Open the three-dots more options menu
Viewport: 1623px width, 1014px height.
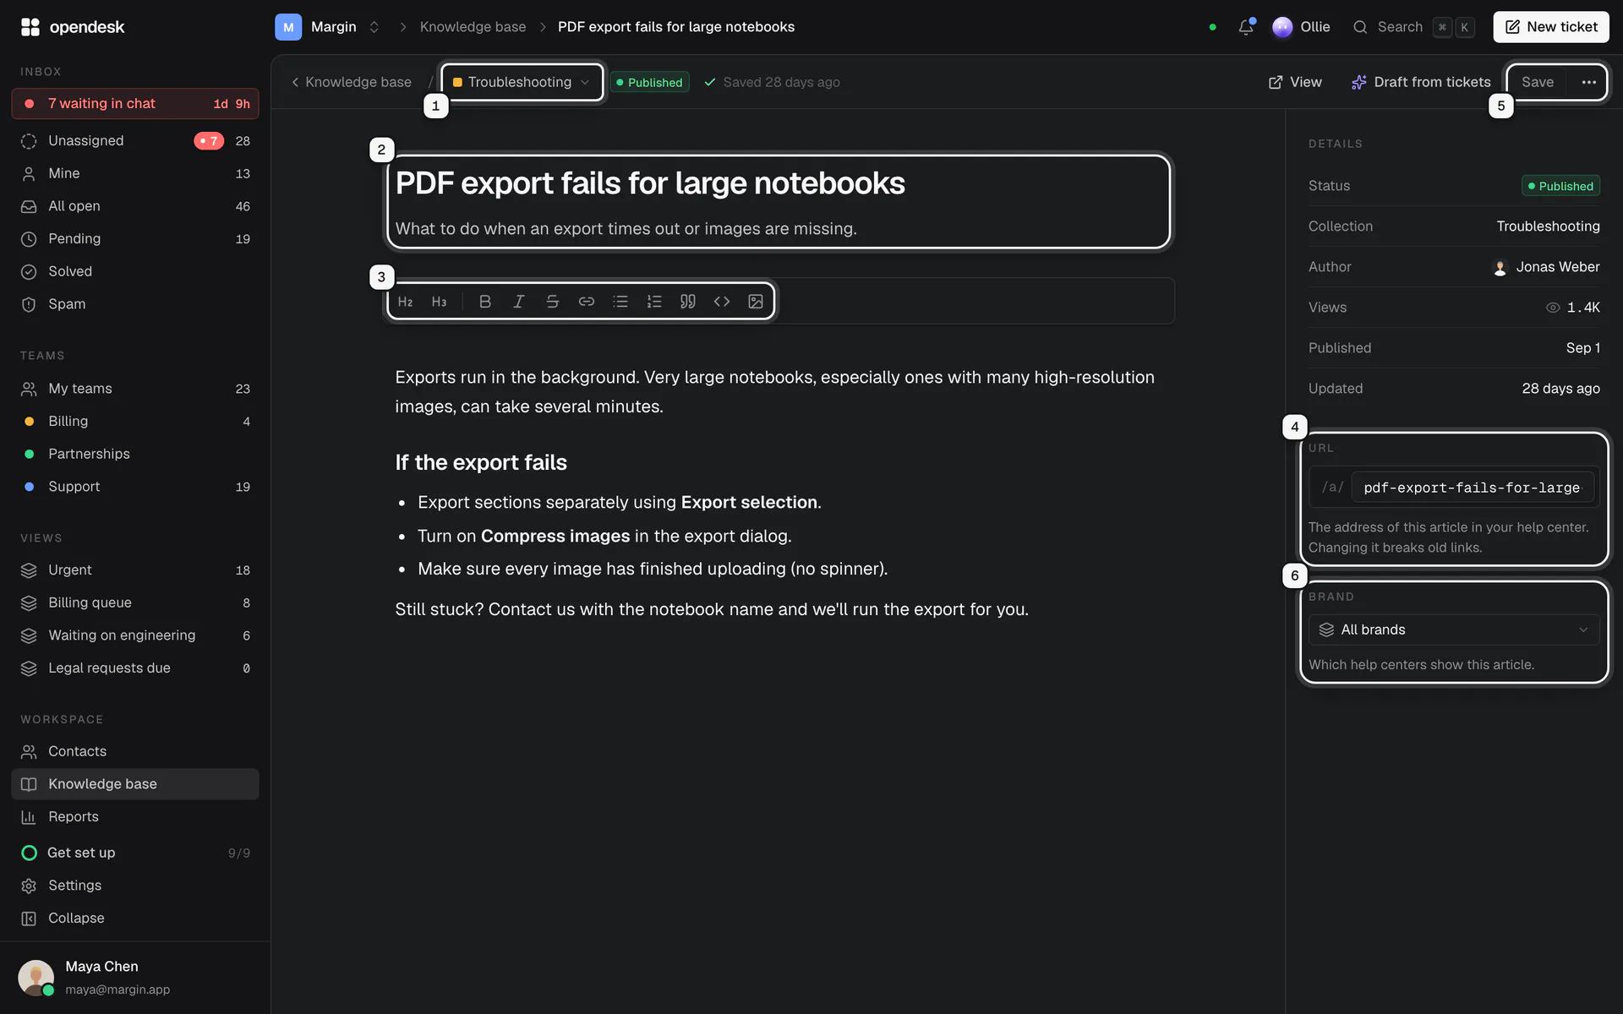[x=1588, y=82]
